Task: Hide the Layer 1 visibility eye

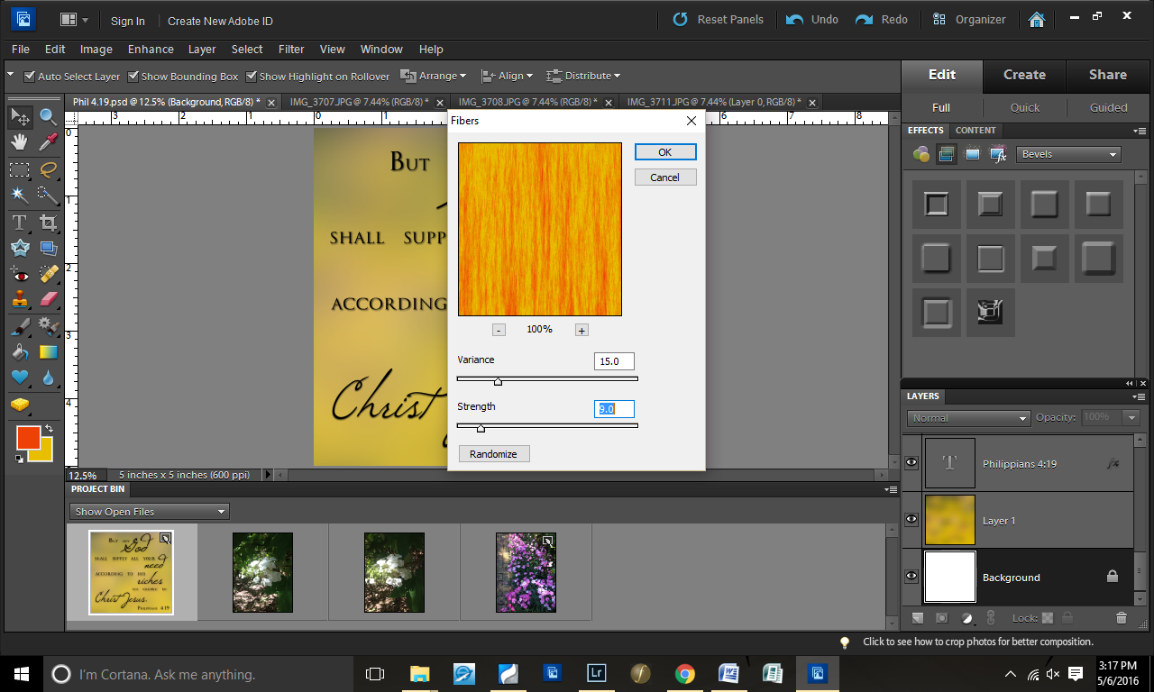Action: point(911,520)
